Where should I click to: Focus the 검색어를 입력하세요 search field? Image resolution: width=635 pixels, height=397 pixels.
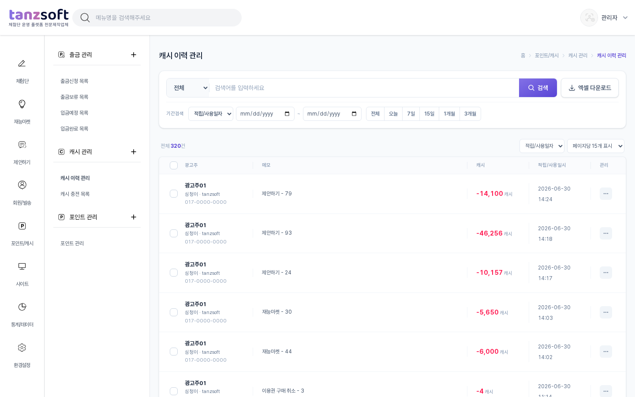pyautogui.click(x=364, y=88)
